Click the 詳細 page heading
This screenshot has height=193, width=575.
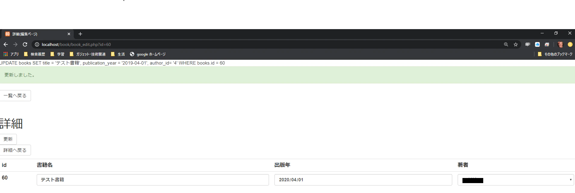point(11,124)
